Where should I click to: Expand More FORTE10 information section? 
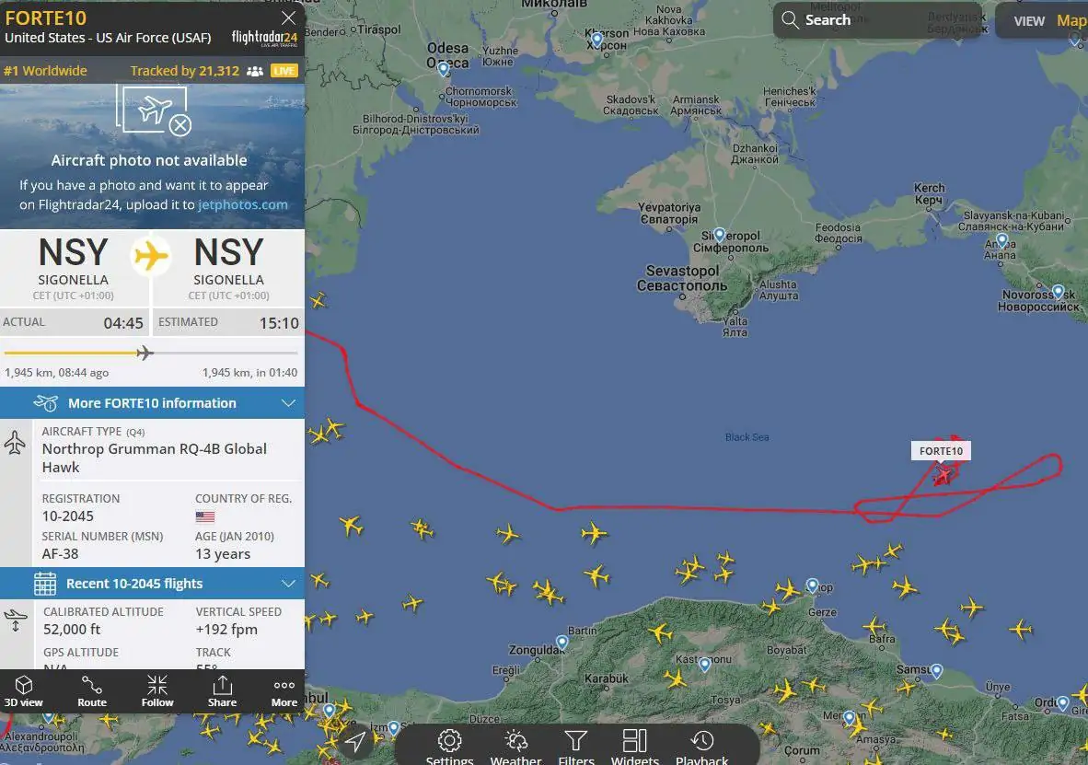pyautogui.click(x=152, y=402)
